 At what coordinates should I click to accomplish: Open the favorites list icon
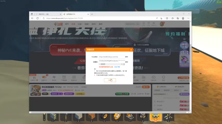tap(172, 18)
